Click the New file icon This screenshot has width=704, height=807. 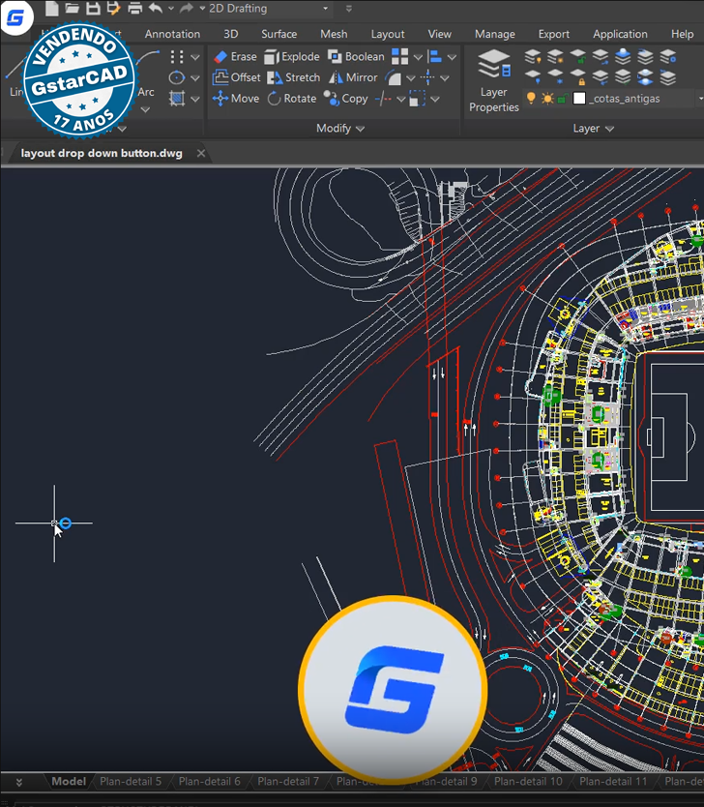coord(51,9)
